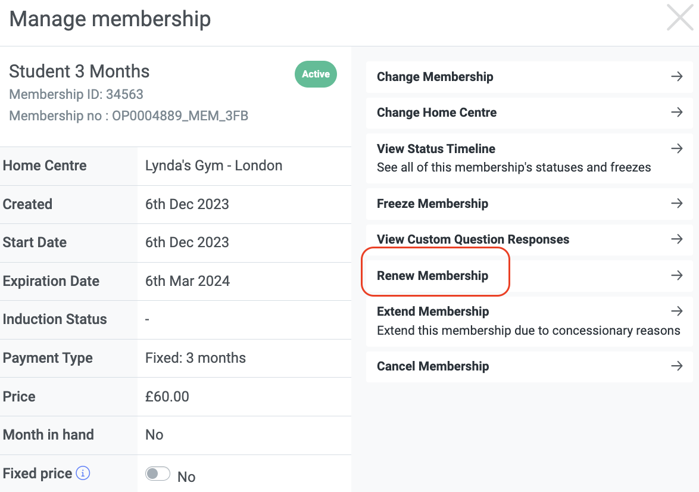Click Cancel Membership
This screenshot has width=699, height=492.
pyautogui.click(x=529, y=367)
